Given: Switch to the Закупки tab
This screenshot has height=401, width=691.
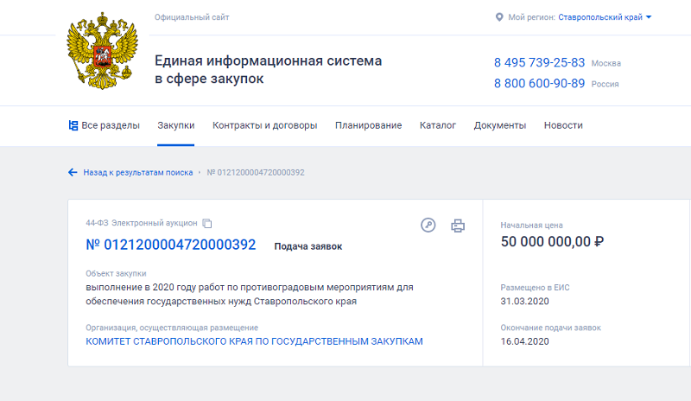Looking at the screenshot, I should (176, 125).
